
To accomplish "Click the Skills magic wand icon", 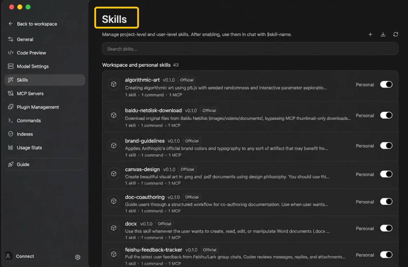I will coord(11,80).
